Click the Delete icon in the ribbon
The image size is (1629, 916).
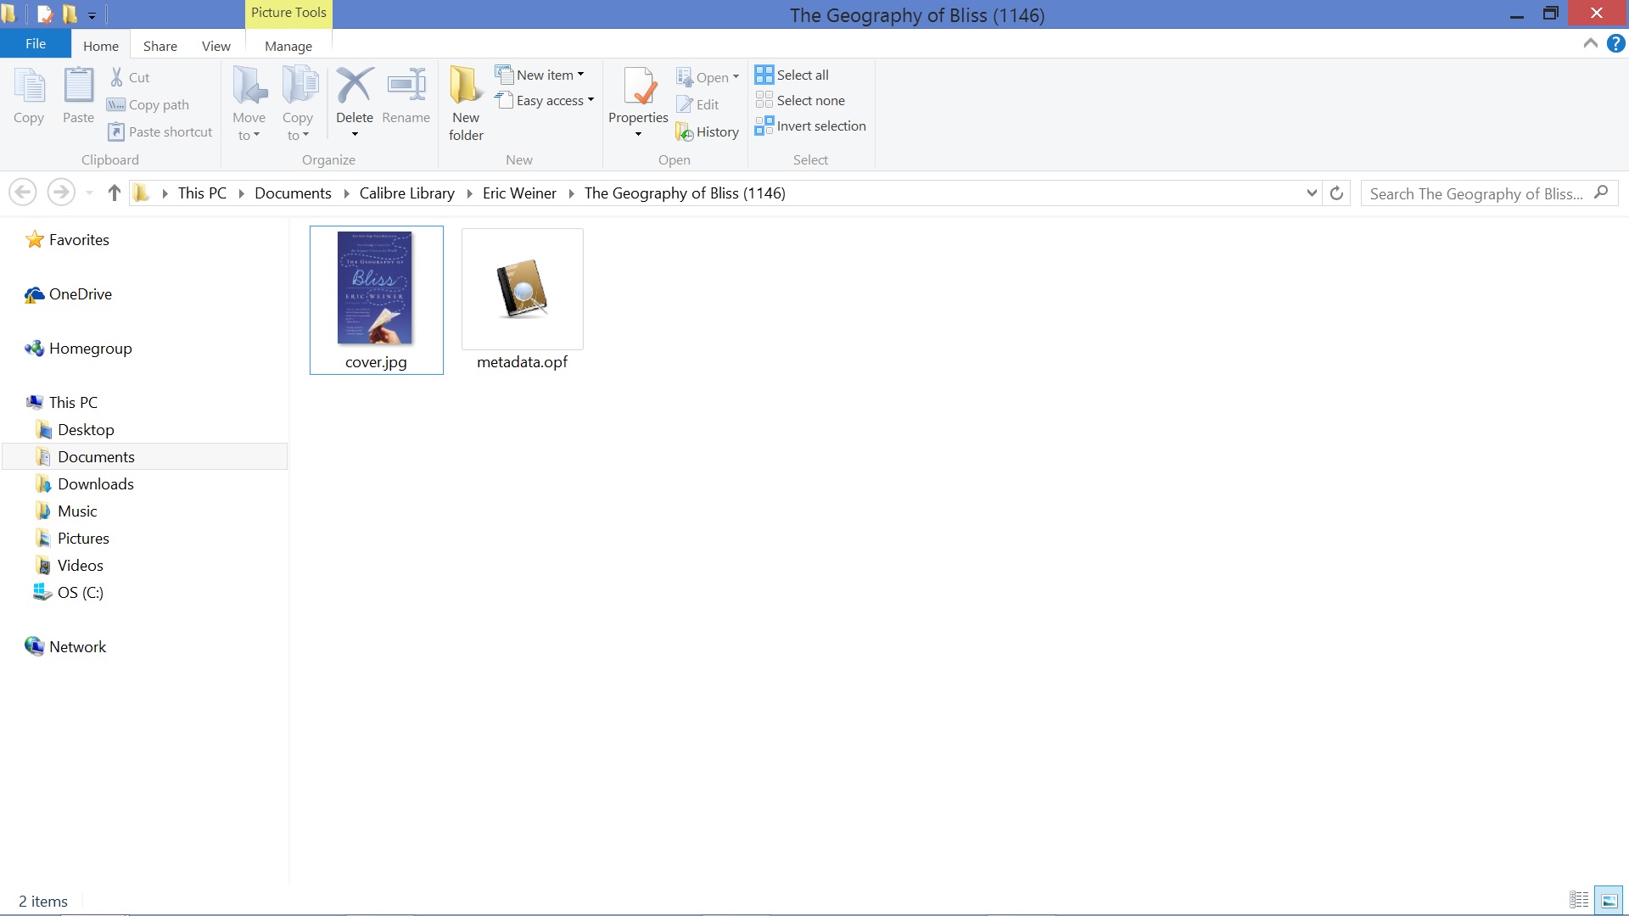(x=354, y=86)
